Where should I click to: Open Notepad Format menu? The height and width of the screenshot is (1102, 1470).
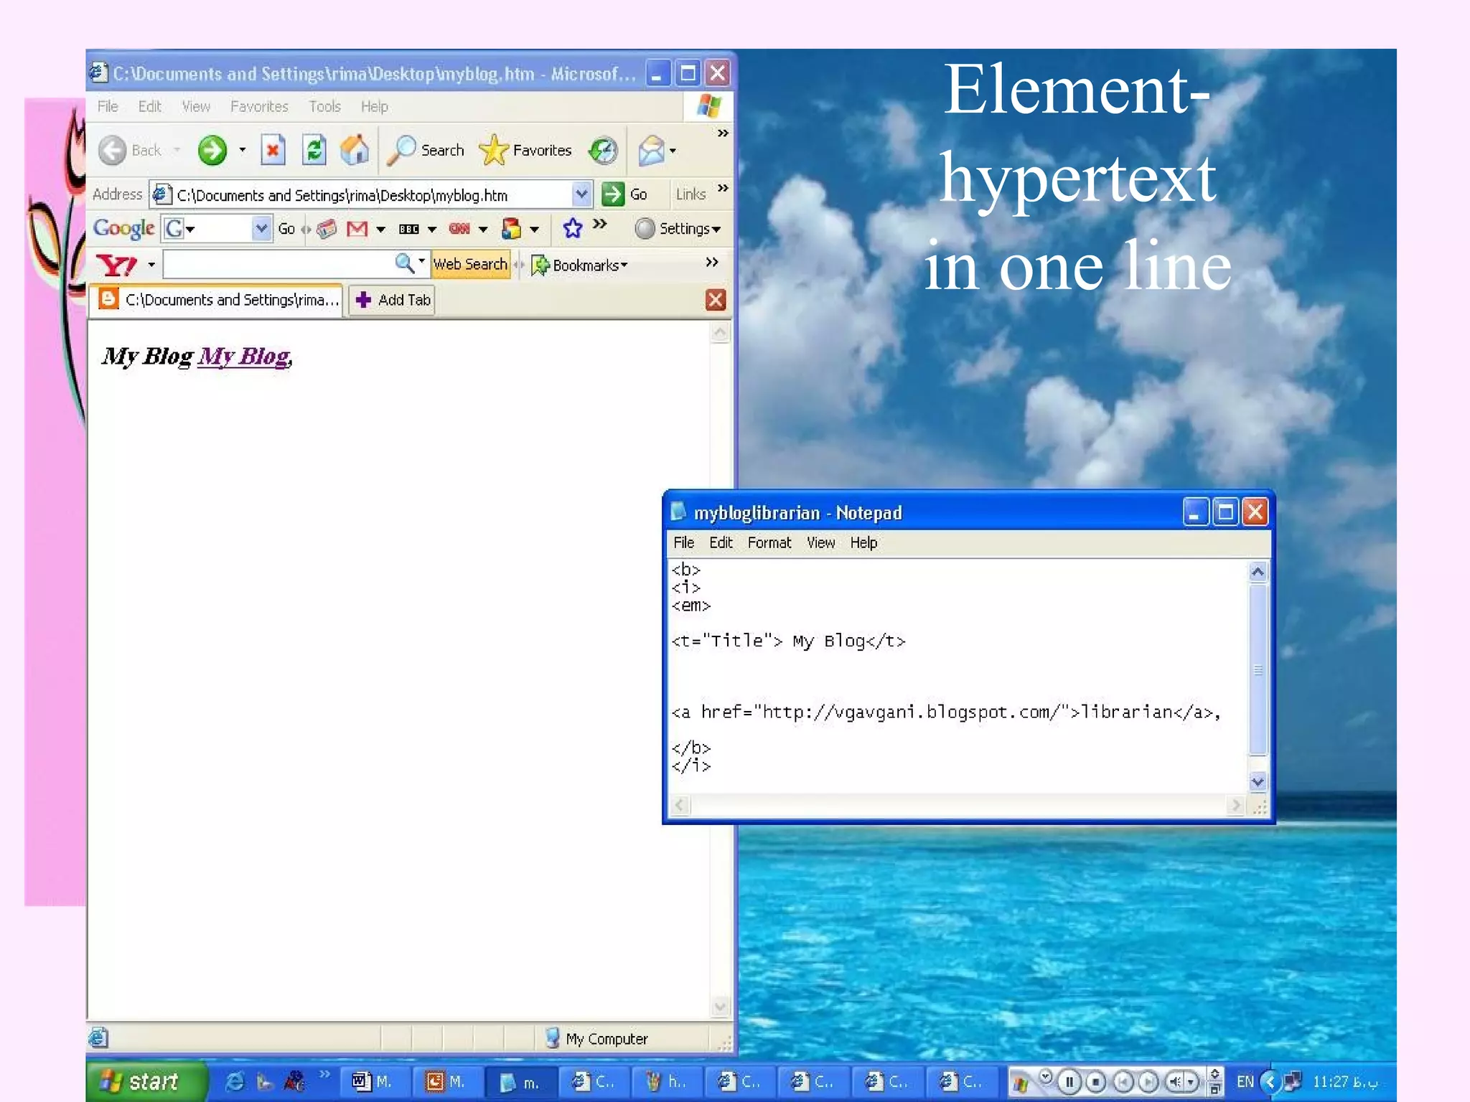coord(769,542)
